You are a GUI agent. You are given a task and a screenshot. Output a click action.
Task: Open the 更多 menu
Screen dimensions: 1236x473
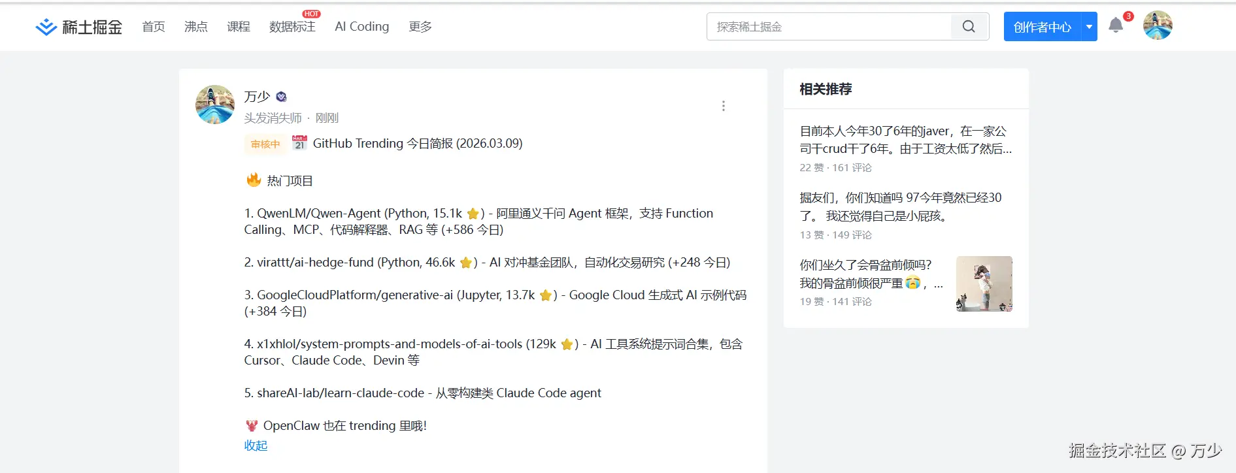point(420,27)
